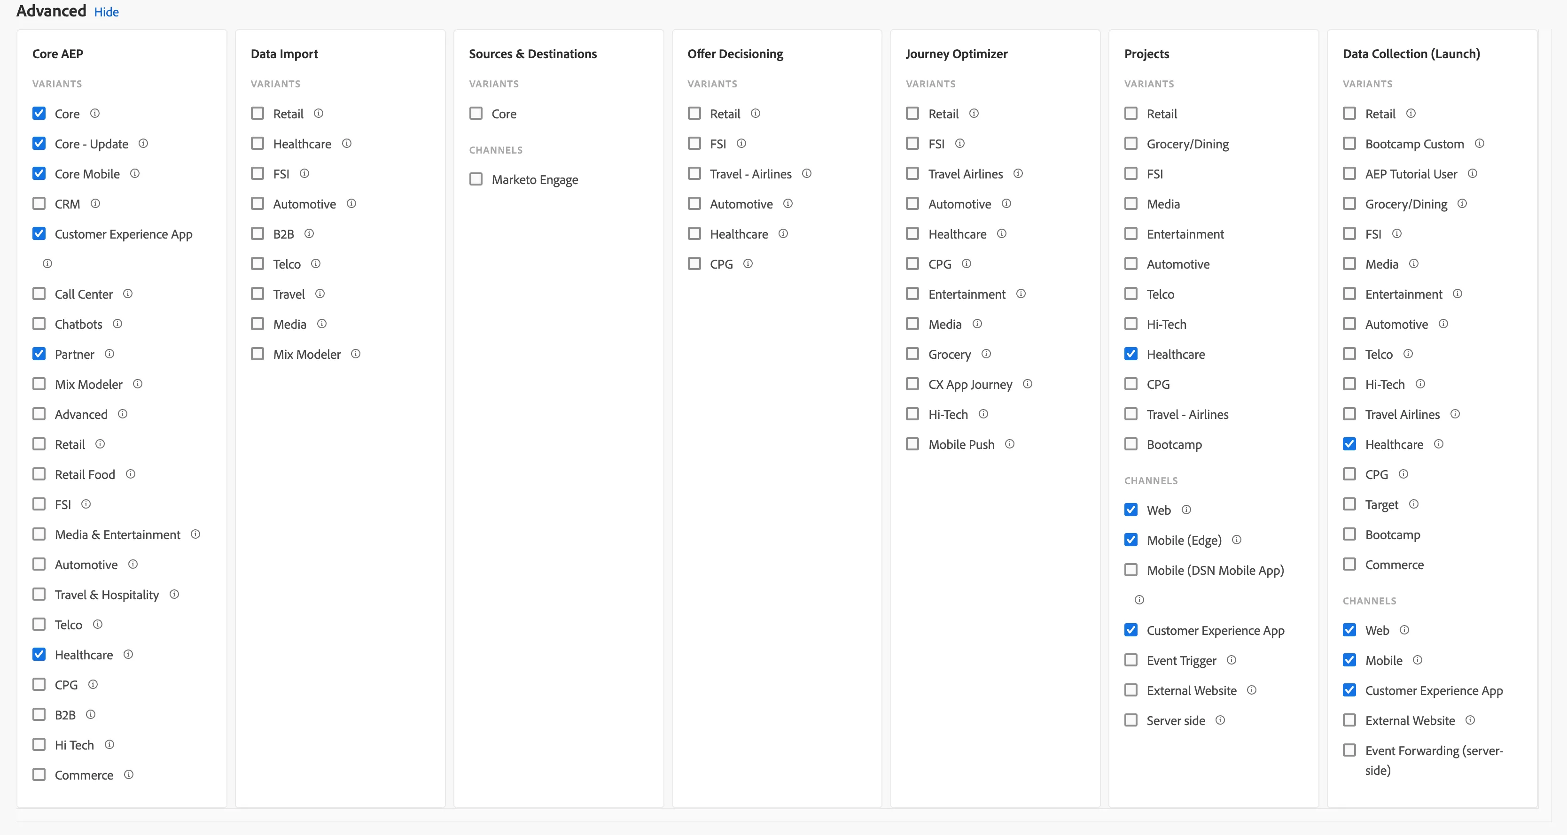Check External Website under Projects channels
The image size is (1567, 835).
pyautogui.click(x=1131, y=690)
